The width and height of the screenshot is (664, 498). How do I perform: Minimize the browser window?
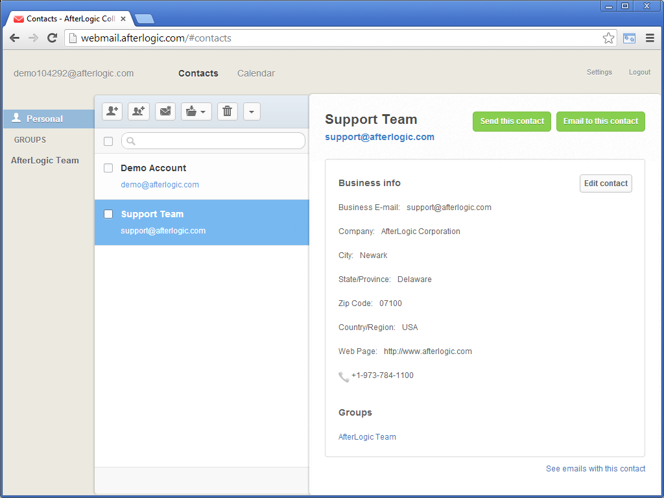point(609,6)
